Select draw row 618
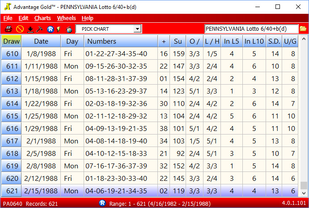The height and width of the screenshot is (208, 309). (x=149, y=154)
